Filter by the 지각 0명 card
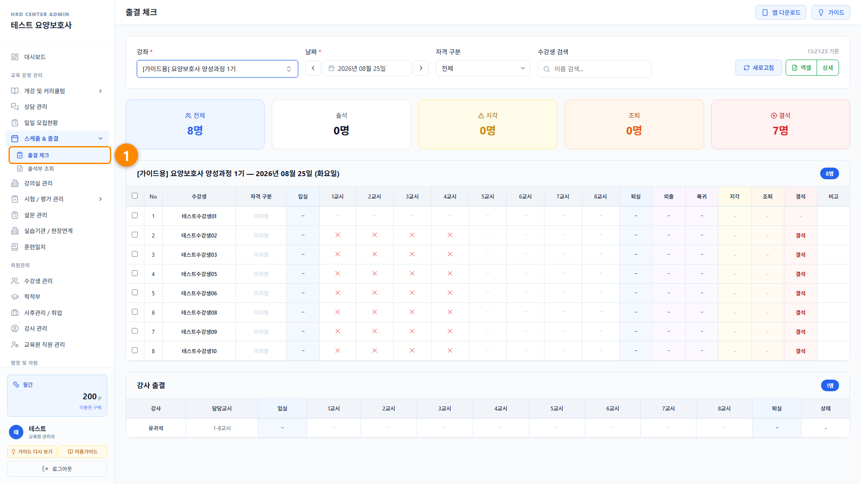 487,124
